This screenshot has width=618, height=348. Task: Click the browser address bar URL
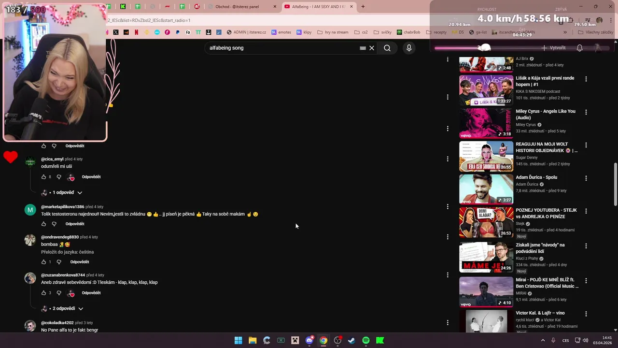(x=149, y=20)
